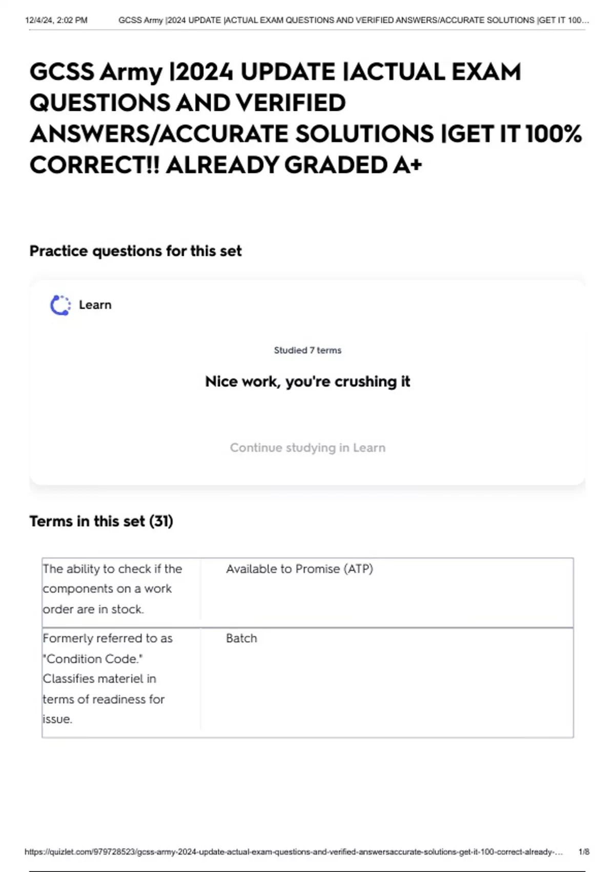Click the 'Available to Promise (ATP)' definition
This screenshot has width=615, height=872.
299,569
